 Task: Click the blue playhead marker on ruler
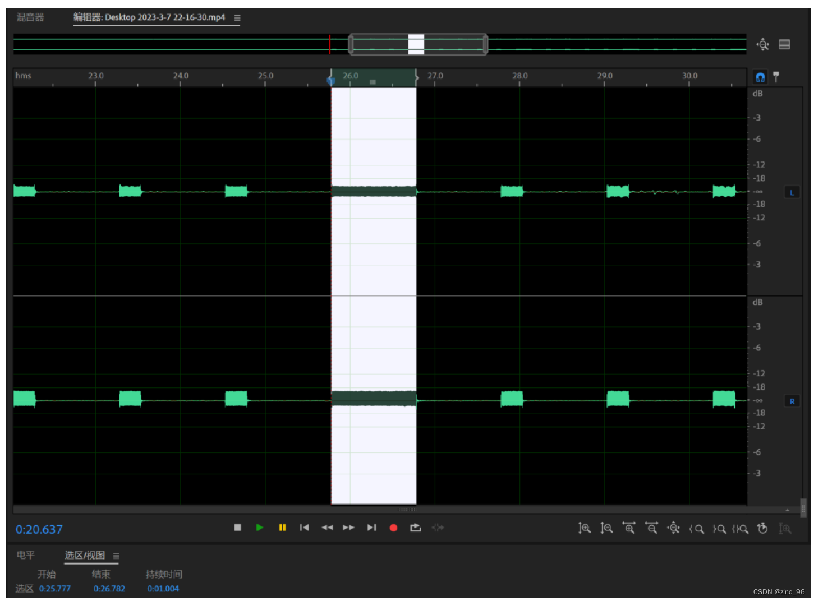pos(331,81)
